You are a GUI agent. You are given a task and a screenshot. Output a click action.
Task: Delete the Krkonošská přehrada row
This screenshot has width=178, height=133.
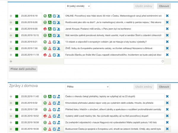point(167,103)
